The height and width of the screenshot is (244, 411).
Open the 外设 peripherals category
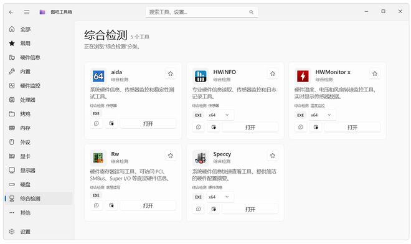(x=38, y=143)
